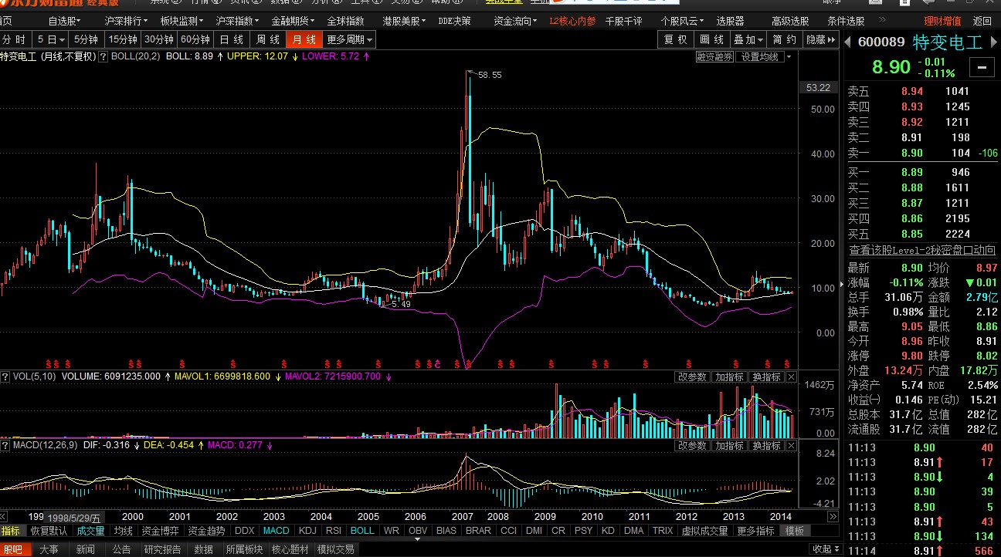Activate 复权 price adjustment mode
This screenshot has height=557, width=1001.
point(675,39)
